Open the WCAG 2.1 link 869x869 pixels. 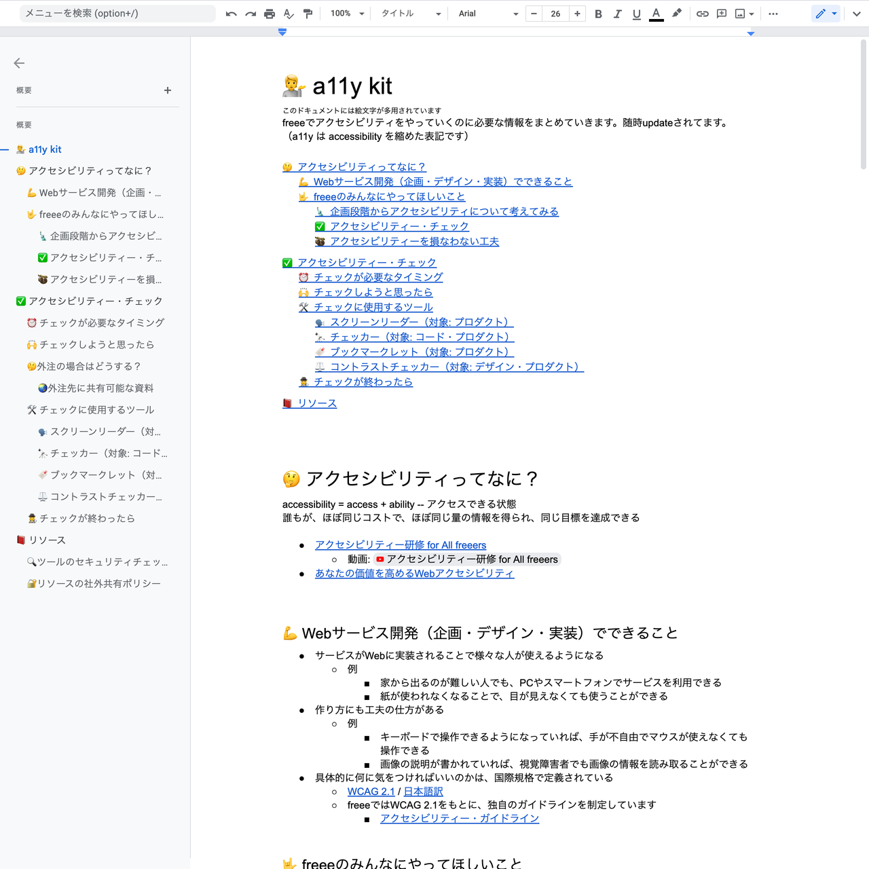371,792
